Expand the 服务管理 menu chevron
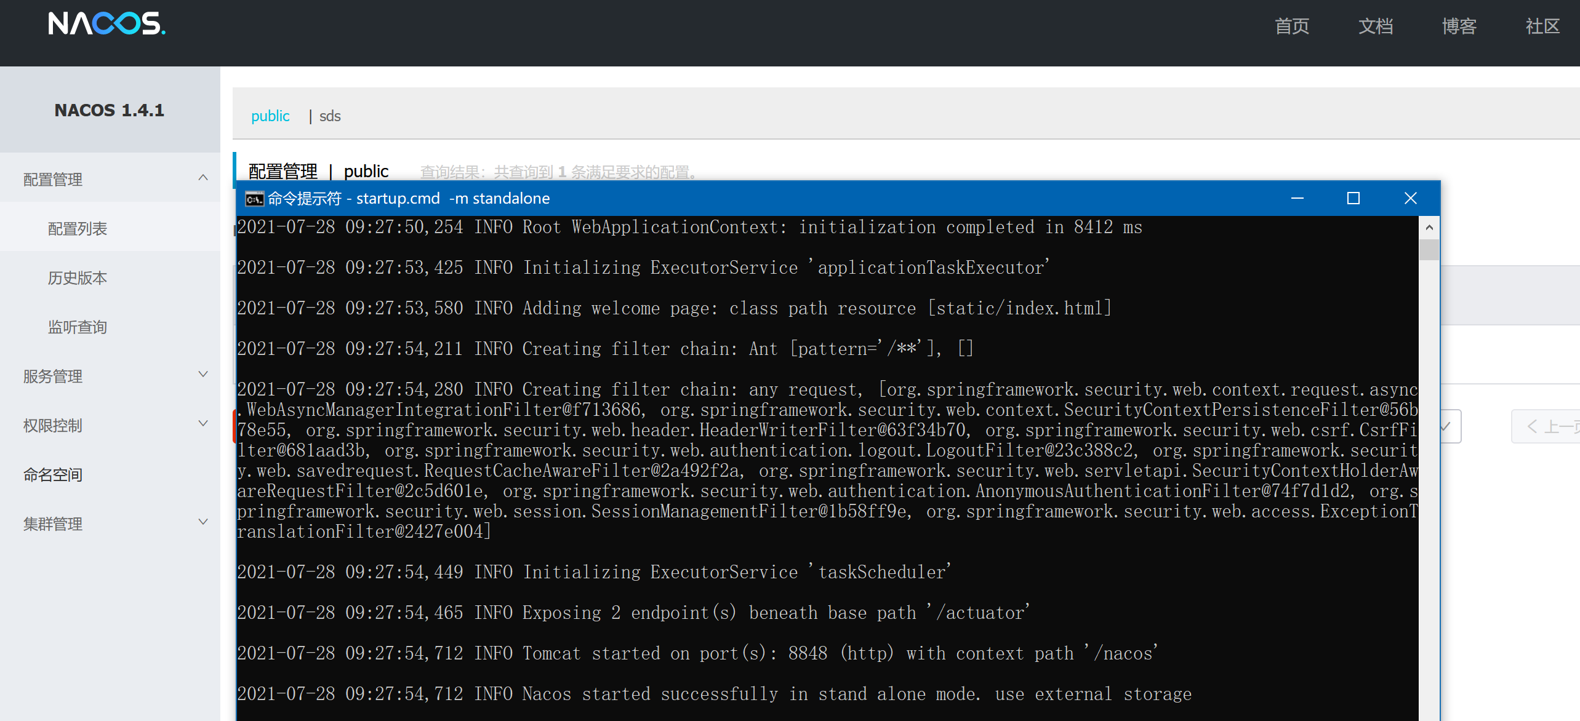1580x721 pixels. click(203, 374)
